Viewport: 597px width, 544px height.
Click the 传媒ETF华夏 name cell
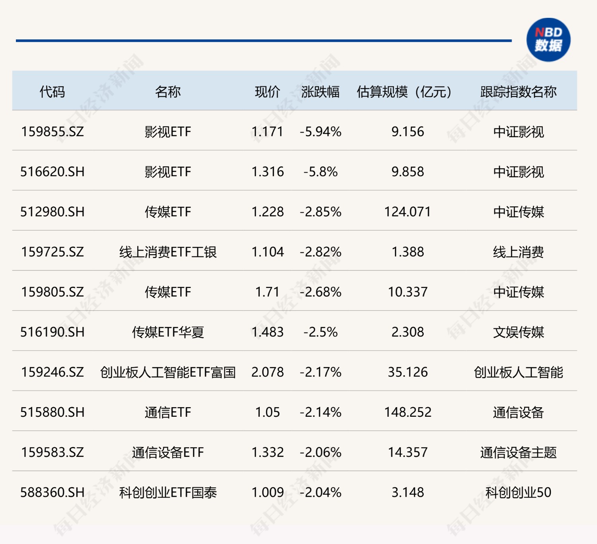[x=168, y=332]
